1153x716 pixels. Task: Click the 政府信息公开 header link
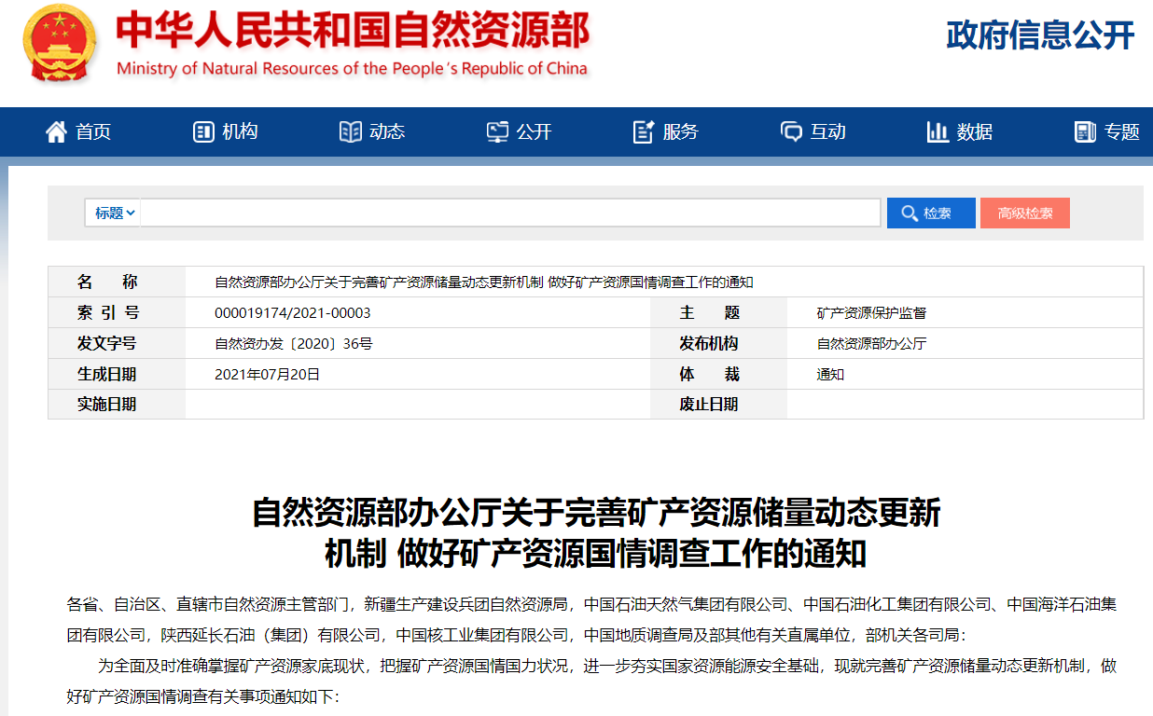(x=1040, y=35)
